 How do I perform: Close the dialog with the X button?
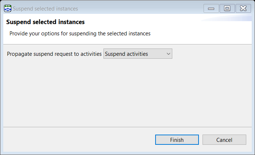(x=243, y=8)
